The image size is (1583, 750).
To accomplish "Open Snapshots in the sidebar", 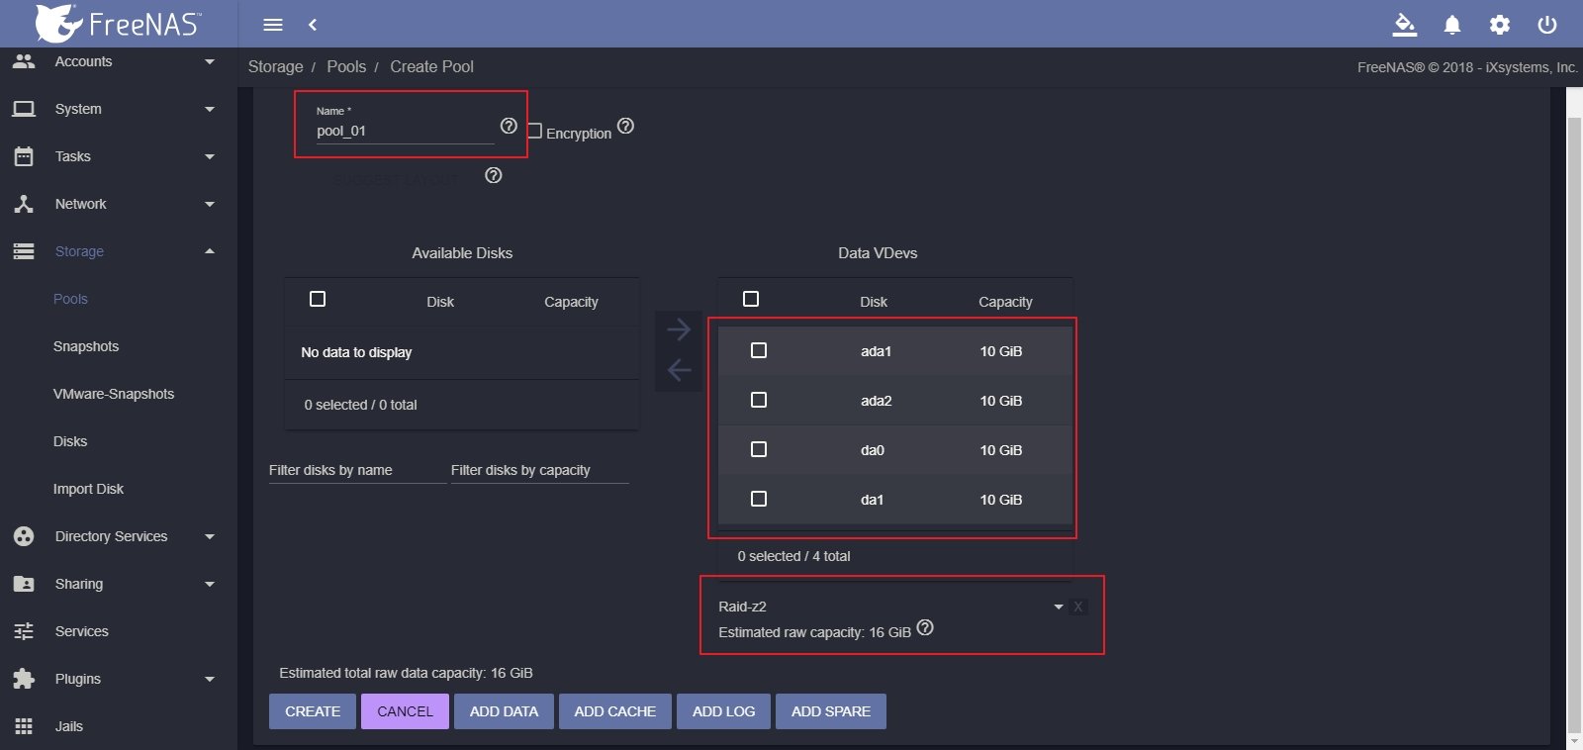I will tap(86, 346).
